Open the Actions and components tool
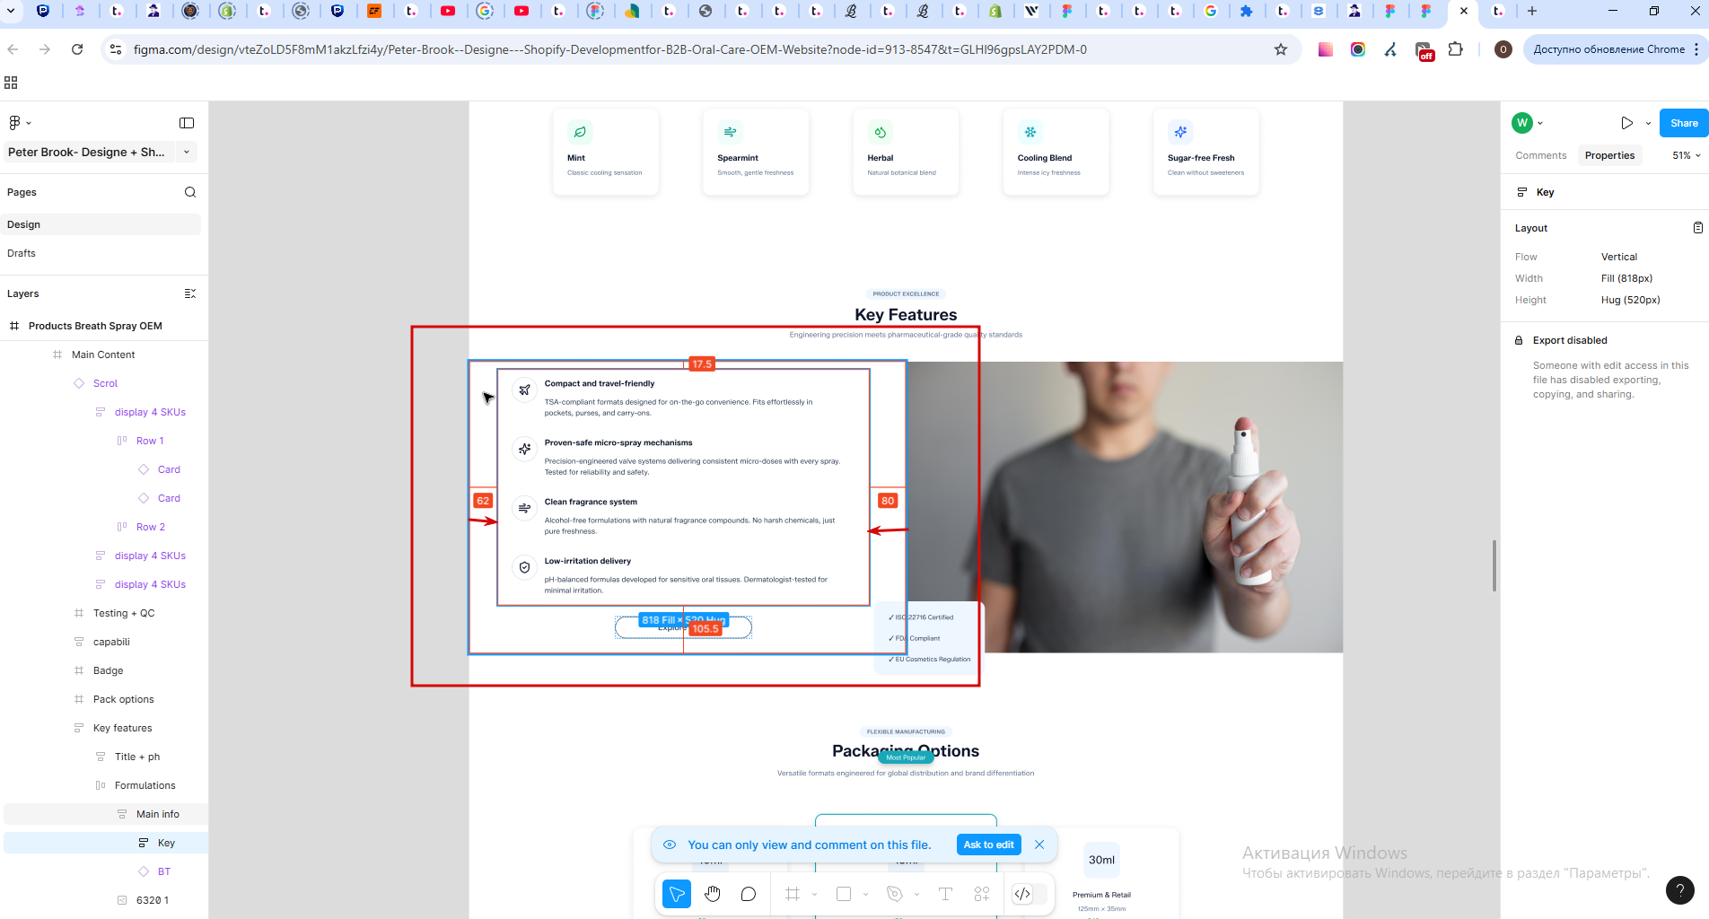Image resolution: width=1709 pixels, height=919 pixels. click(x=982, y=894)
